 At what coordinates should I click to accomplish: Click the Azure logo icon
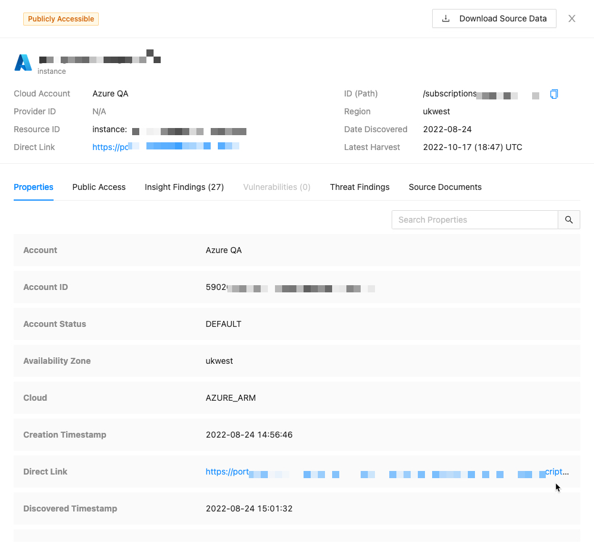click(23, 63)
